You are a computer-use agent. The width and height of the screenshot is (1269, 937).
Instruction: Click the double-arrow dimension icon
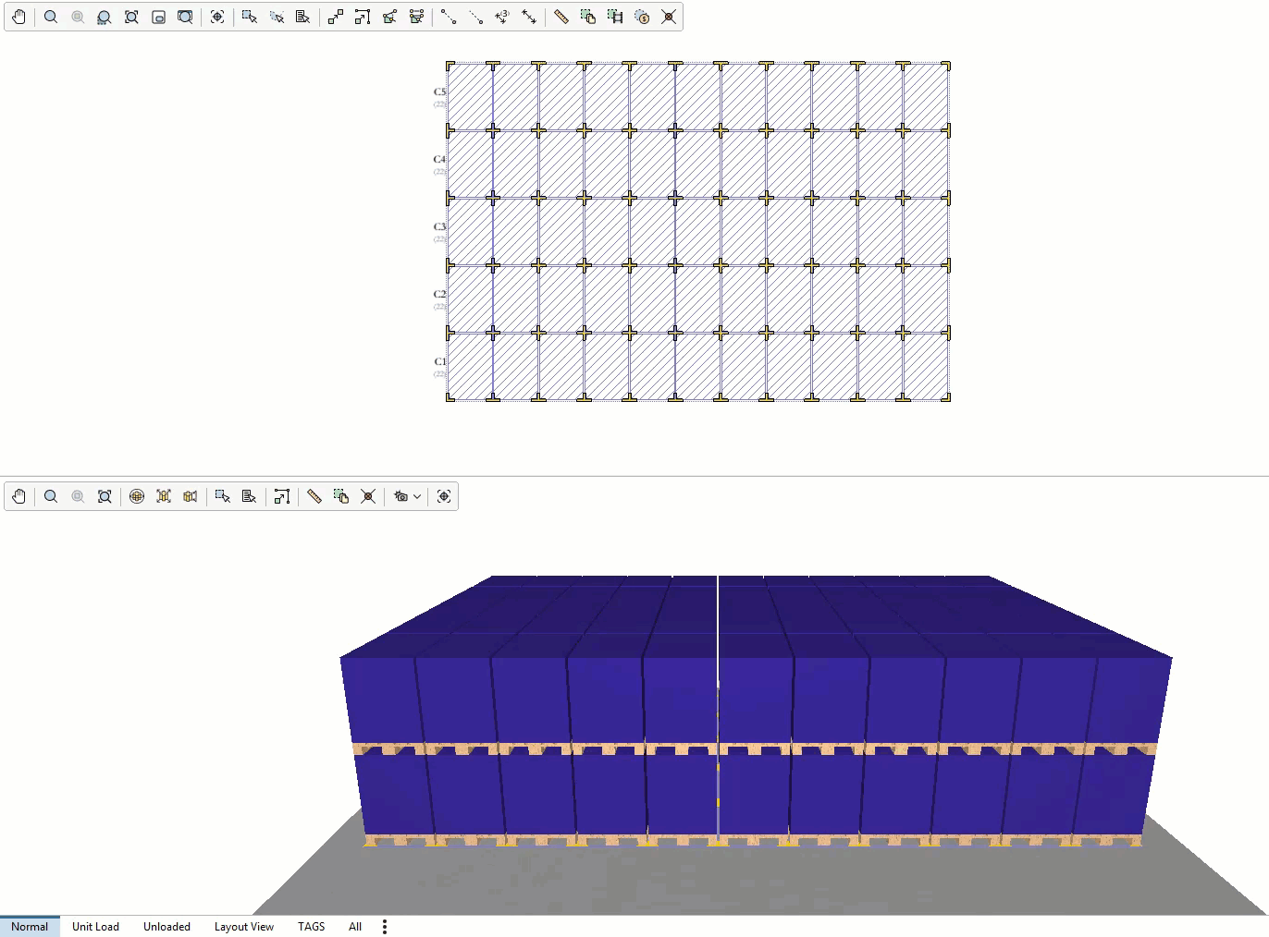529,17
